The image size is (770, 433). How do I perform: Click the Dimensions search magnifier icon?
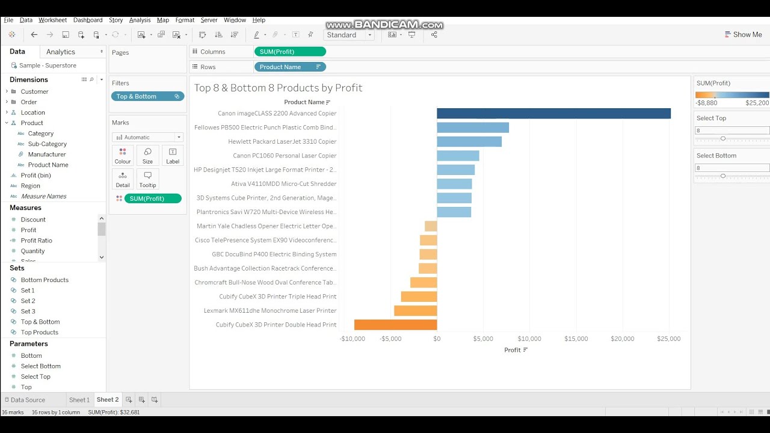92,79
